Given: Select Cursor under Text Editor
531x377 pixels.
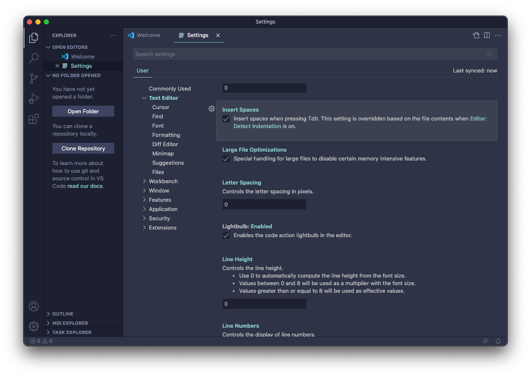Looking at the screenshot, I should (161, 107).
